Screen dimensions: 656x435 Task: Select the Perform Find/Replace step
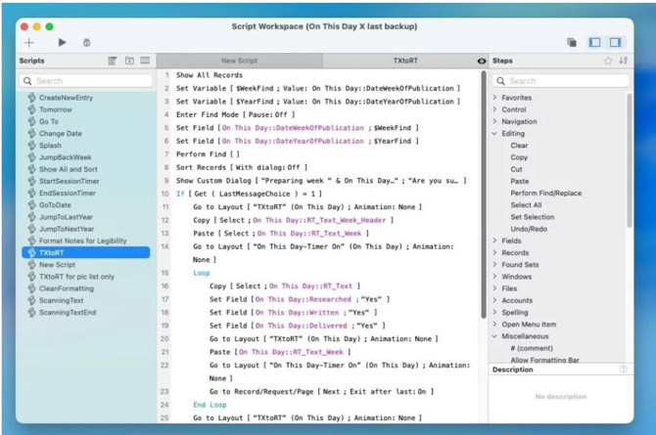click(x=543, y=193)
